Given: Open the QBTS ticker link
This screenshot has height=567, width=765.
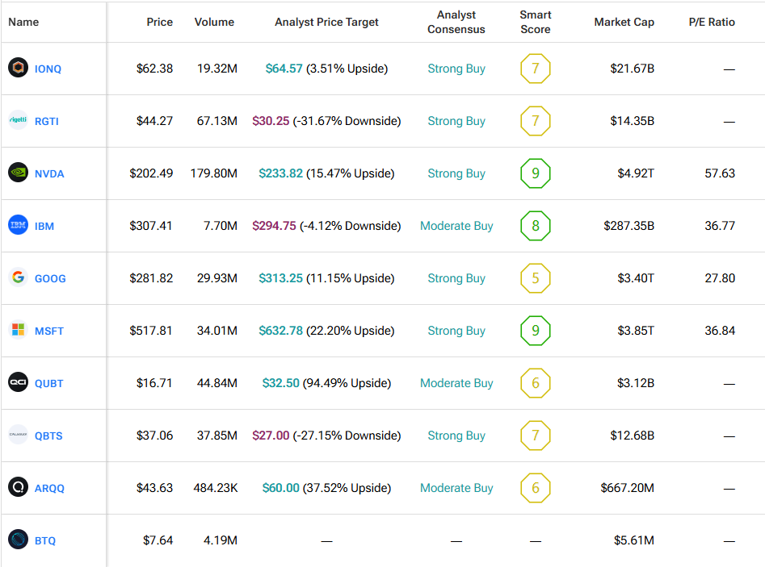Looking at the screenshot, I should coord(48,436).
